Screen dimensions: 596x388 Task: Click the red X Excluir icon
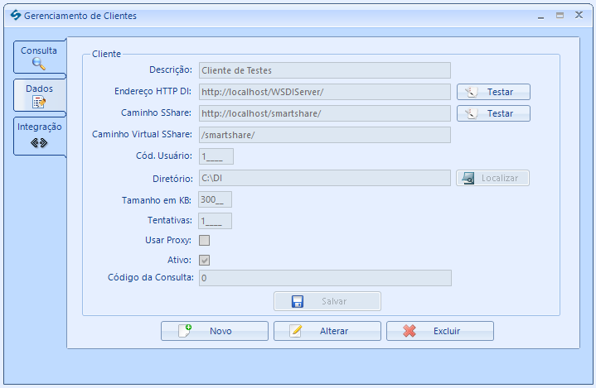coord(409,331)
